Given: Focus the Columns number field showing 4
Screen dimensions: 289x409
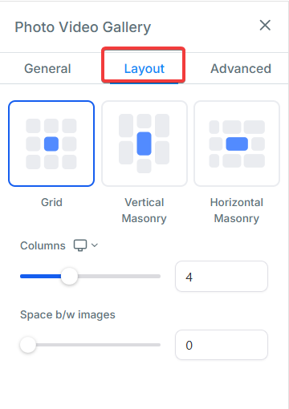Looking at the screenshot, I should 222,277.
